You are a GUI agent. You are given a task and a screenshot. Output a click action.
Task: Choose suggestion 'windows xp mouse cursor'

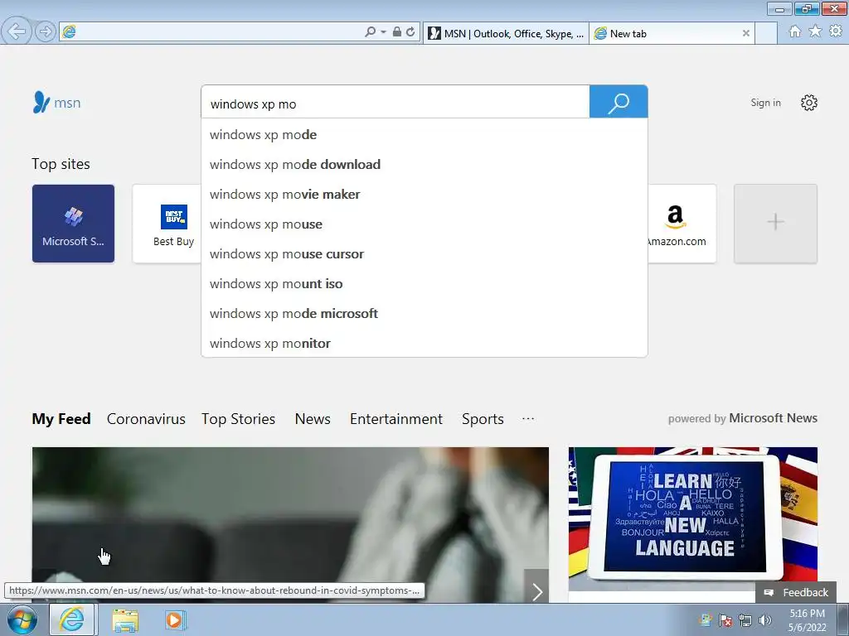424,253
